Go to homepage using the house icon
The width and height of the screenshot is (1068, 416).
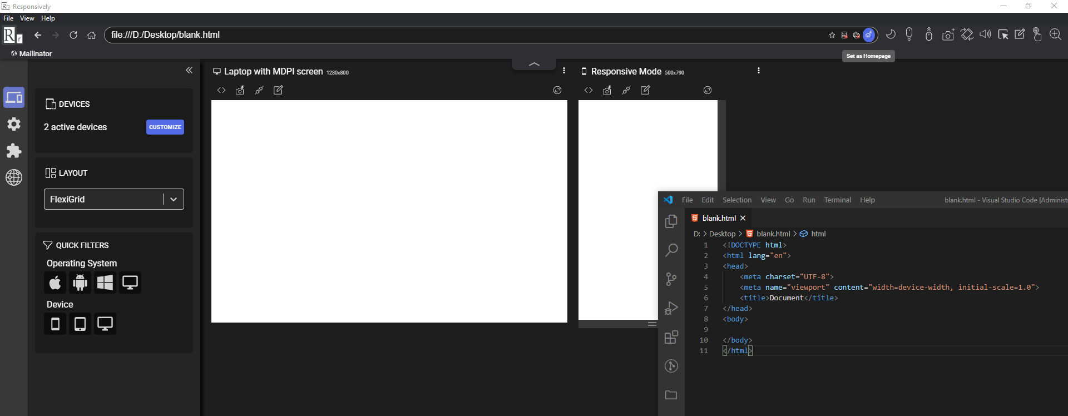[x=92, y=35]
